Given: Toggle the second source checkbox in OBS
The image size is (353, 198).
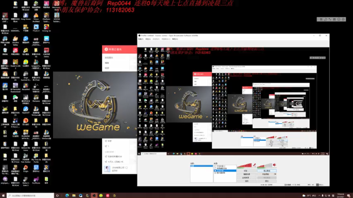Looking at the screenshot, I should click(x=216, y=168).
